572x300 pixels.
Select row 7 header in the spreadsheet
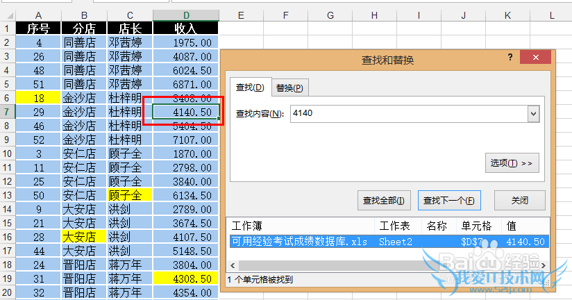click(7, 112)
